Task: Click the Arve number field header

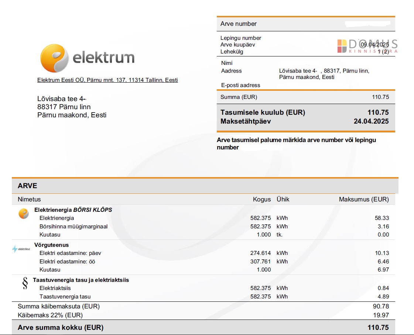Action: [238, 24]
